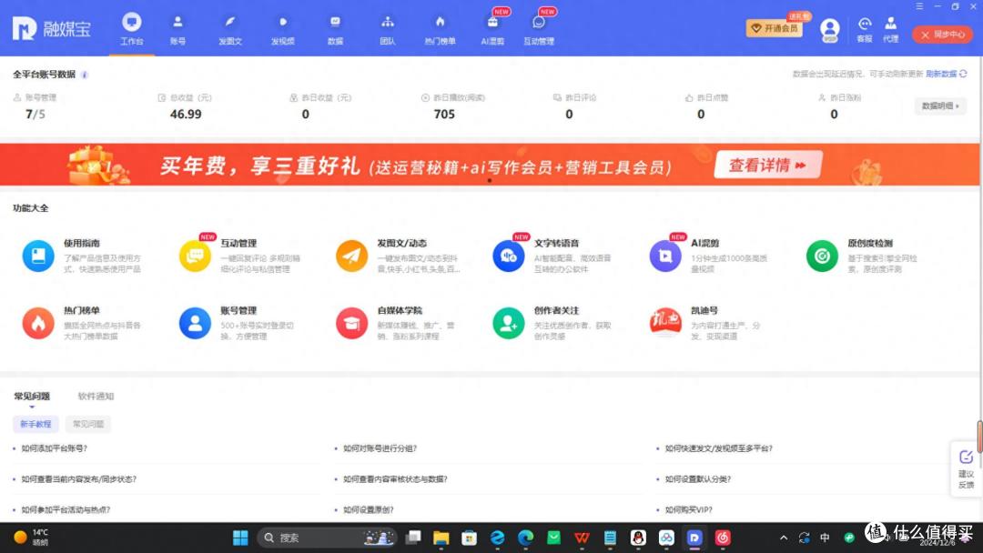Click the 开通会员 membership button
Viewport: 983px width, 553px height.
point(775,28)
